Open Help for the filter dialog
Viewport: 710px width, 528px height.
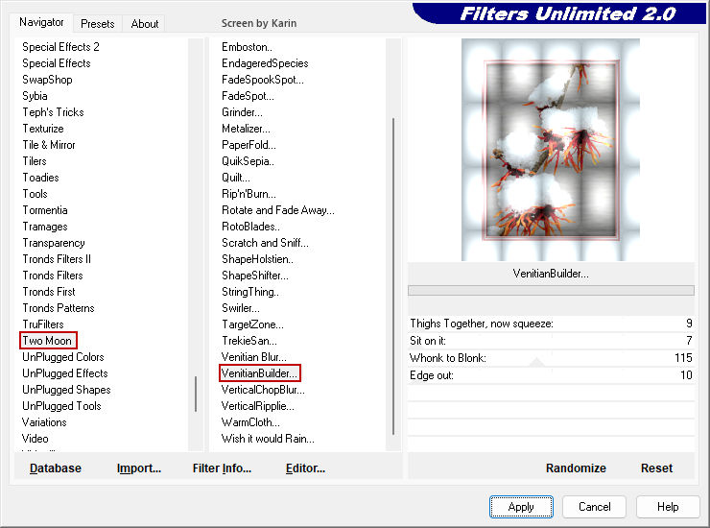click(x=669, y=507)
